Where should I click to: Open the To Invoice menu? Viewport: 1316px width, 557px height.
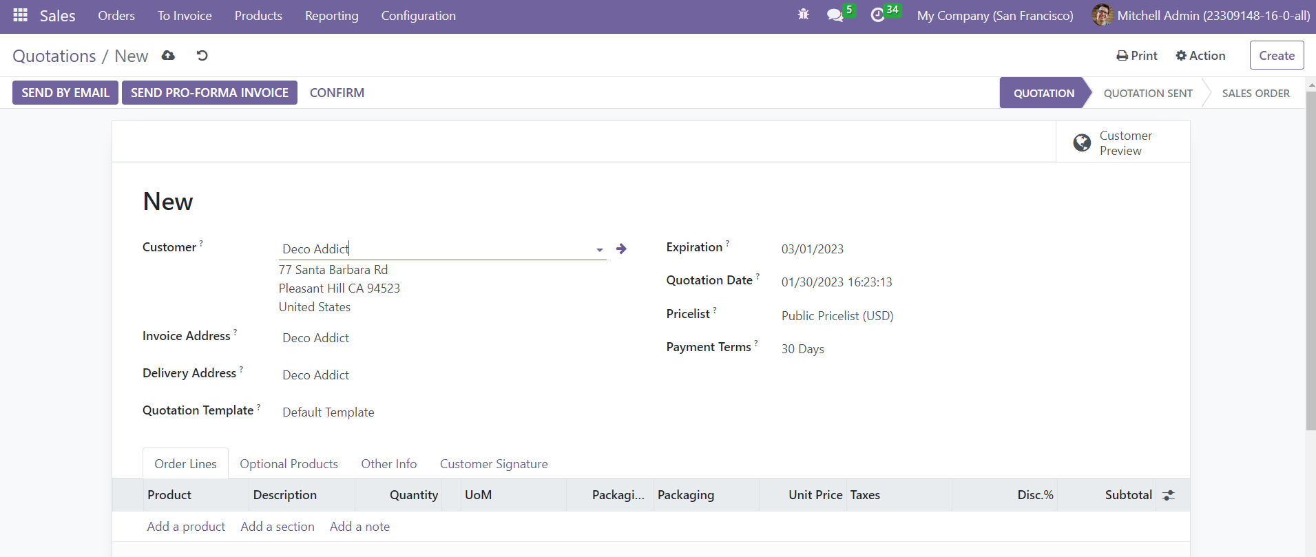[185, 15]
